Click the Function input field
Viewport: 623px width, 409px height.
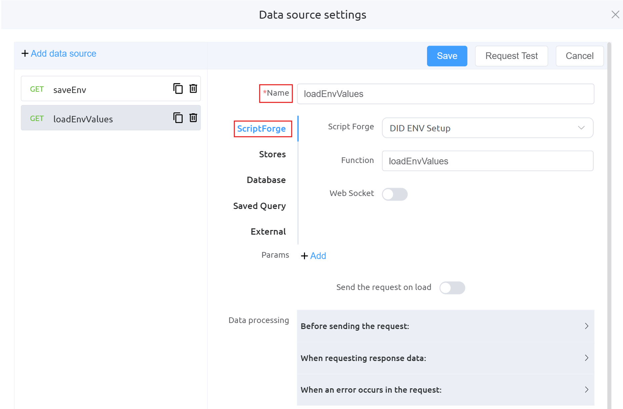[487, 161]
